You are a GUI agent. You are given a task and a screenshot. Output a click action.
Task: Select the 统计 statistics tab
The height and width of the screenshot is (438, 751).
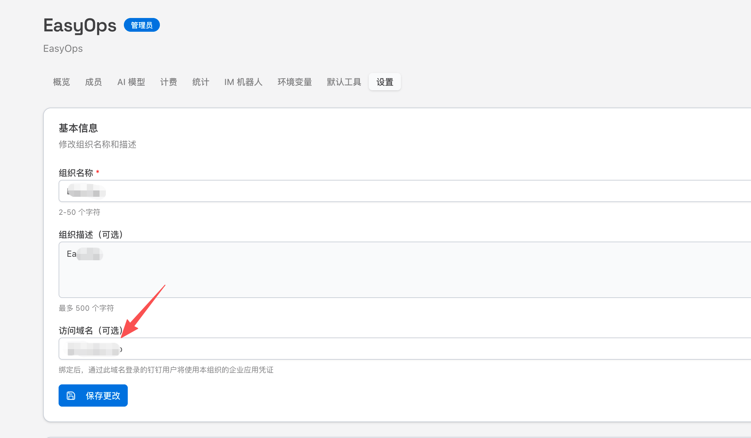point(200,82)
